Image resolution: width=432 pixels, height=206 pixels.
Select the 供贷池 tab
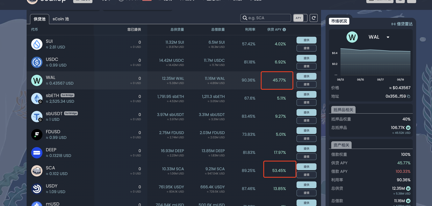click(x=40, y=19)
